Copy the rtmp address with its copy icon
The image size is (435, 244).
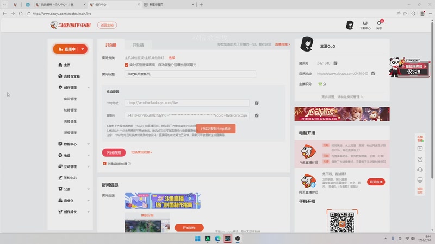pos(257,103)
